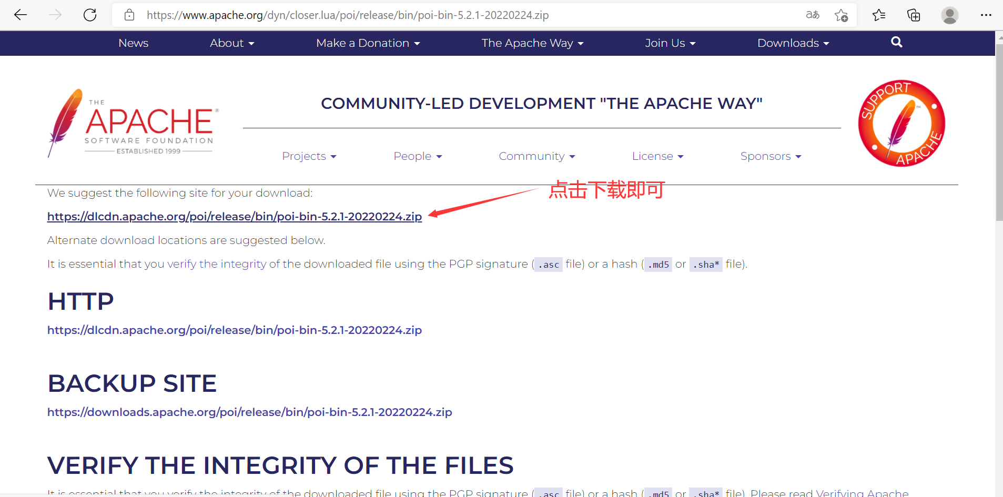This screenshot has width=1003, height=497.
Task: Expand the Downloads menu
Action: pyautogui.click(x=793, y=43)
